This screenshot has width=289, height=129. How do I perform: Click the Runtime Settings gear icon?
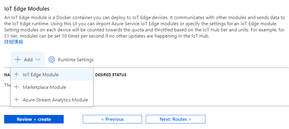(x=52, y=60)
